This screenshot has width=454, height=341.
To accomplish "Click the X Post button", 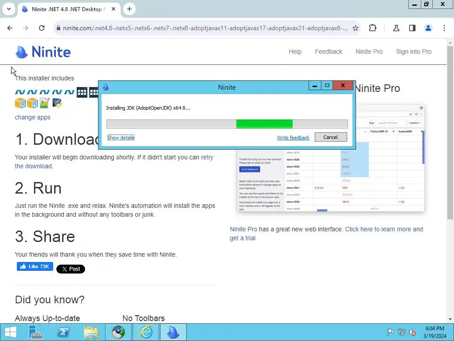I will point(70,269).
